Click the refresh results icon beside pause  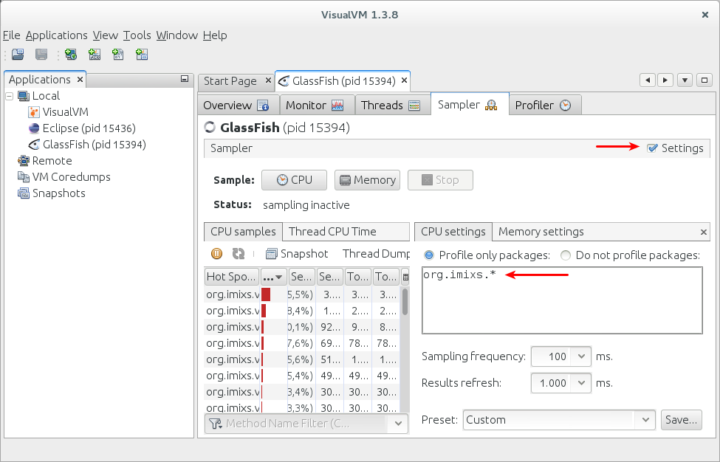click(x=239, y=254)
